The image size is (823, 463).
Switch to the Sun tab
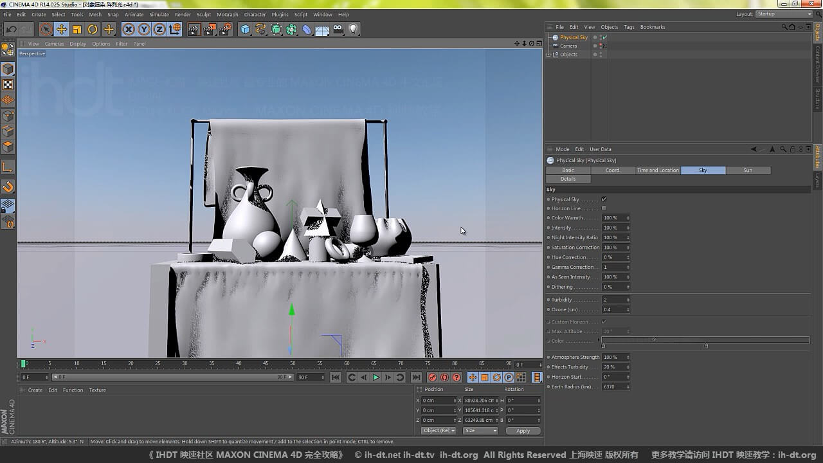point(747,170)
